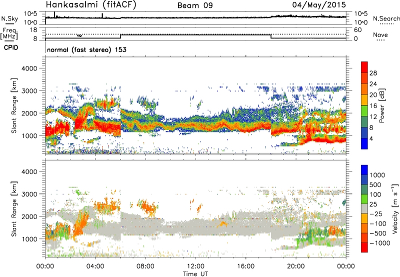Click the '2000' tick on the velocity panel
400x277 pixels.
(x=29, y=216)
